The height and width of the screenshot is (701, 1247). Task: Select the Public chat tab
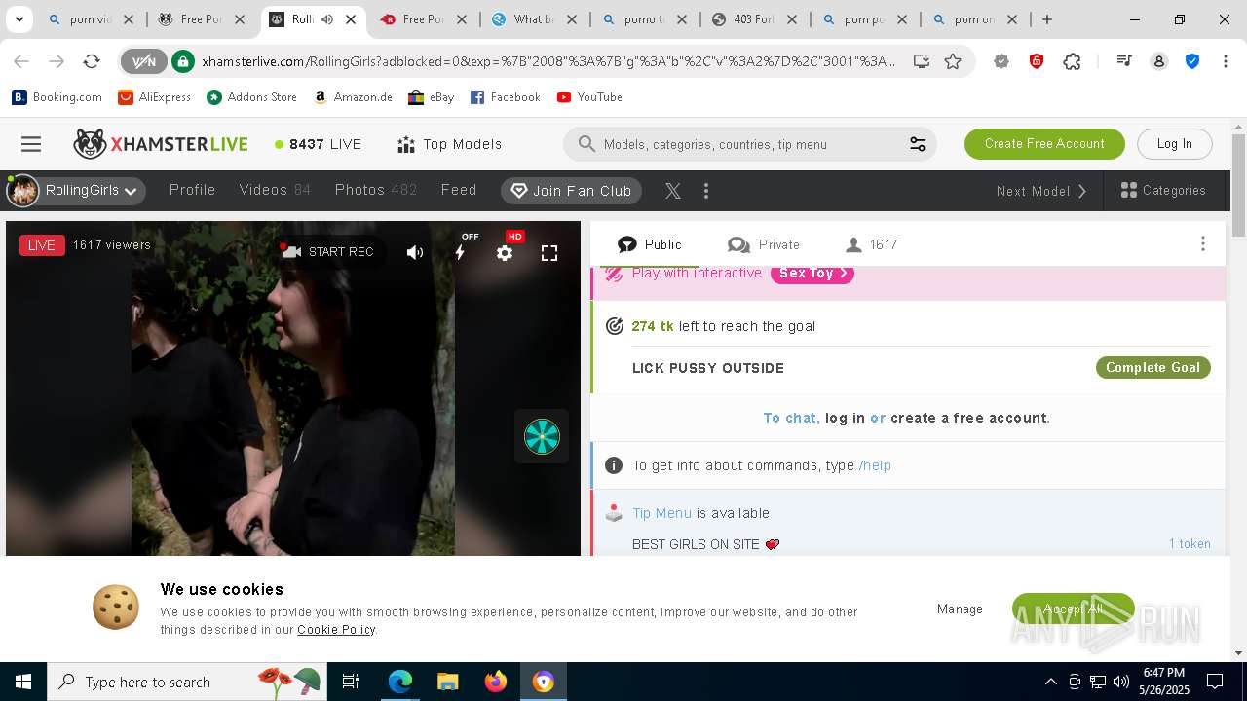[649, 244]
